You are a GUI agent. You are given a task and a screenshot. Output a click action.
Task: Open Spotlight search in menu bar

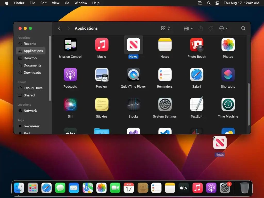click(209, 3)
